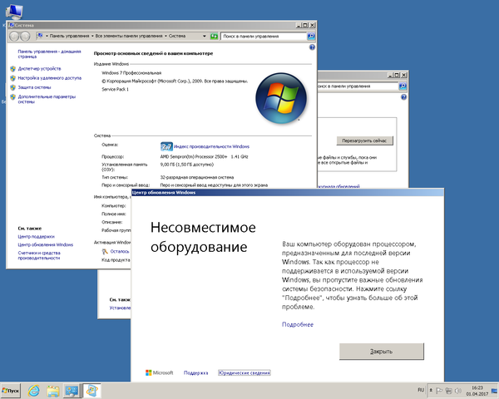Viewport: 499px width, 399px height.
Task: Click the Back navigation arrow in System window
Action: click(14, 37)
